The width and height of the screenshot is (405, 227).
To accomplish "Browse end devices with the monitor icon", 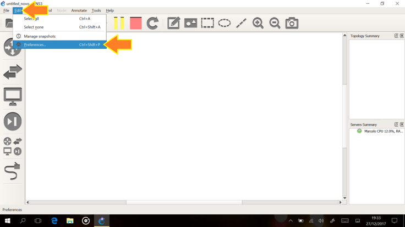I will [x=12, y=97].
